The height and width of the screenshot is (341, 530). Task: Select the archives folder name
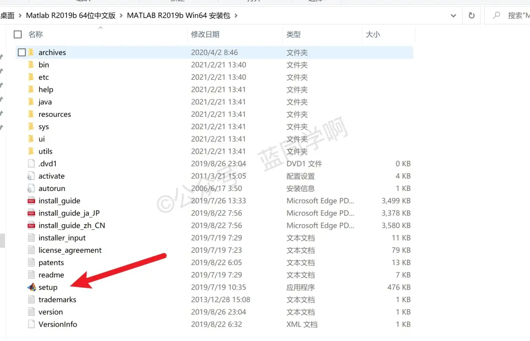52,52
